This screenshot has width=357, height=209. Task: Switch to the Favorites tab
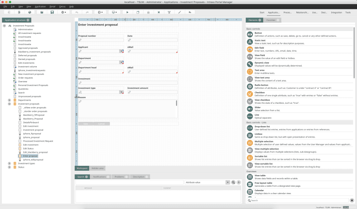[x=272, y=20]
